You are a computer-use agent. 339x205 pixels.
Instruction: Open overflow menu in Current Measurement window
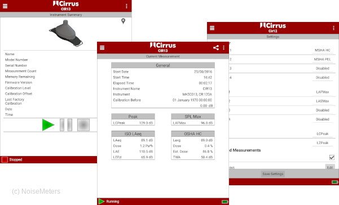(x=223, y=48)
